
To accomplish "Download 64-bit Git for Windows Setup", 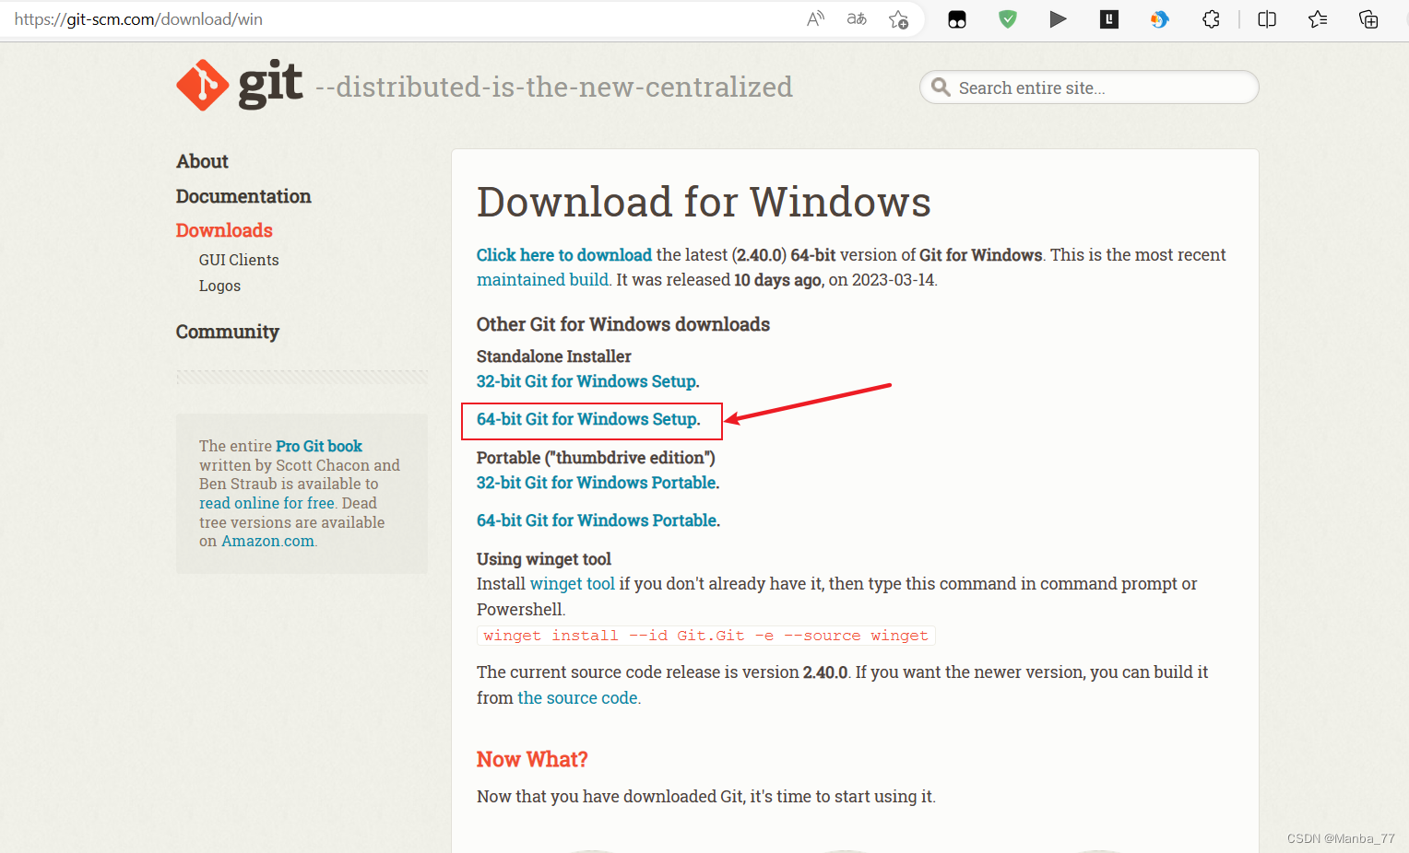I will [587, 419].
